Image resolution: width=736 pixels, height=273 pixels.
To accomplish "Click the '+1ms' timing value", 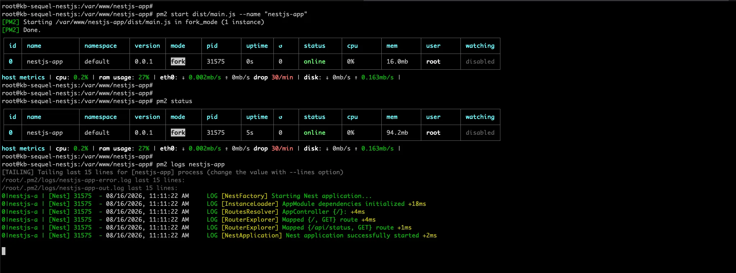I will [405, 227].
